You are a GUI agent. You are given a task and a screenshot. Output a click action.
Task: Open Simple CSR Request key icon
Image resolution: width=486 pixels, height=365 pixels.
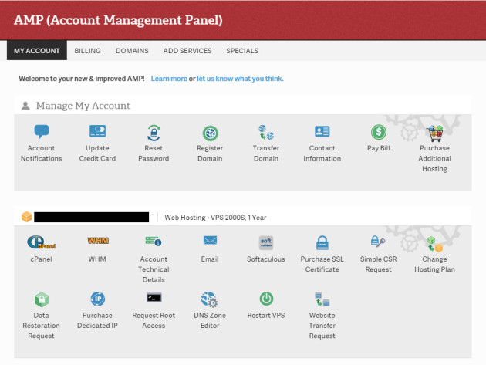click(x=378, y=242)
